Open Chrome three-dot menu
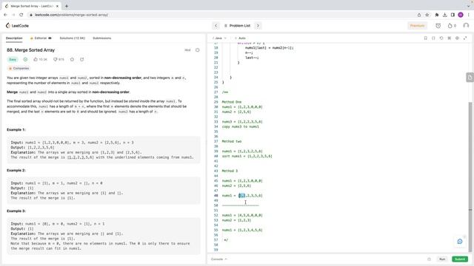The height and width of the screenshot is (266, 474). pos(469,15)
